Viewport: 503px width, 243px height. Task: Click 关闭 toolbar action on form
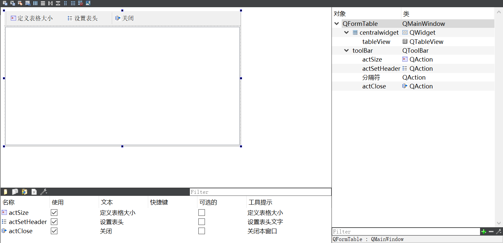point(125,18)
